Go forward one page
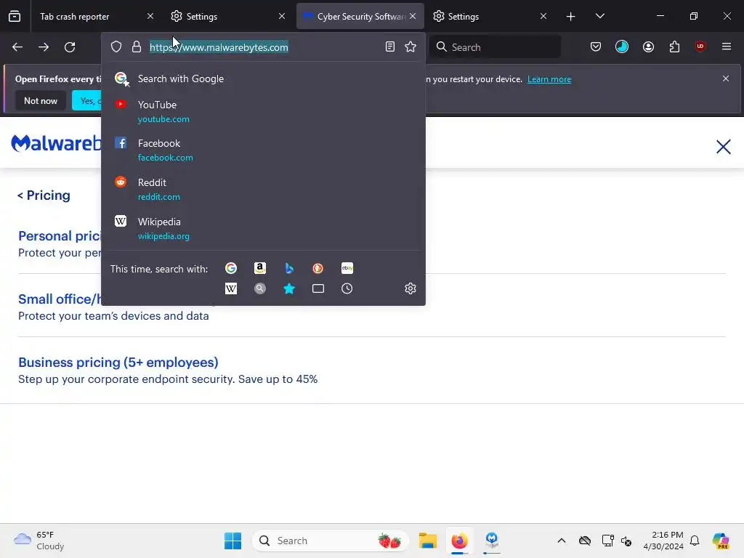This screenshot has height=558, width=744. tap(44, 47)
